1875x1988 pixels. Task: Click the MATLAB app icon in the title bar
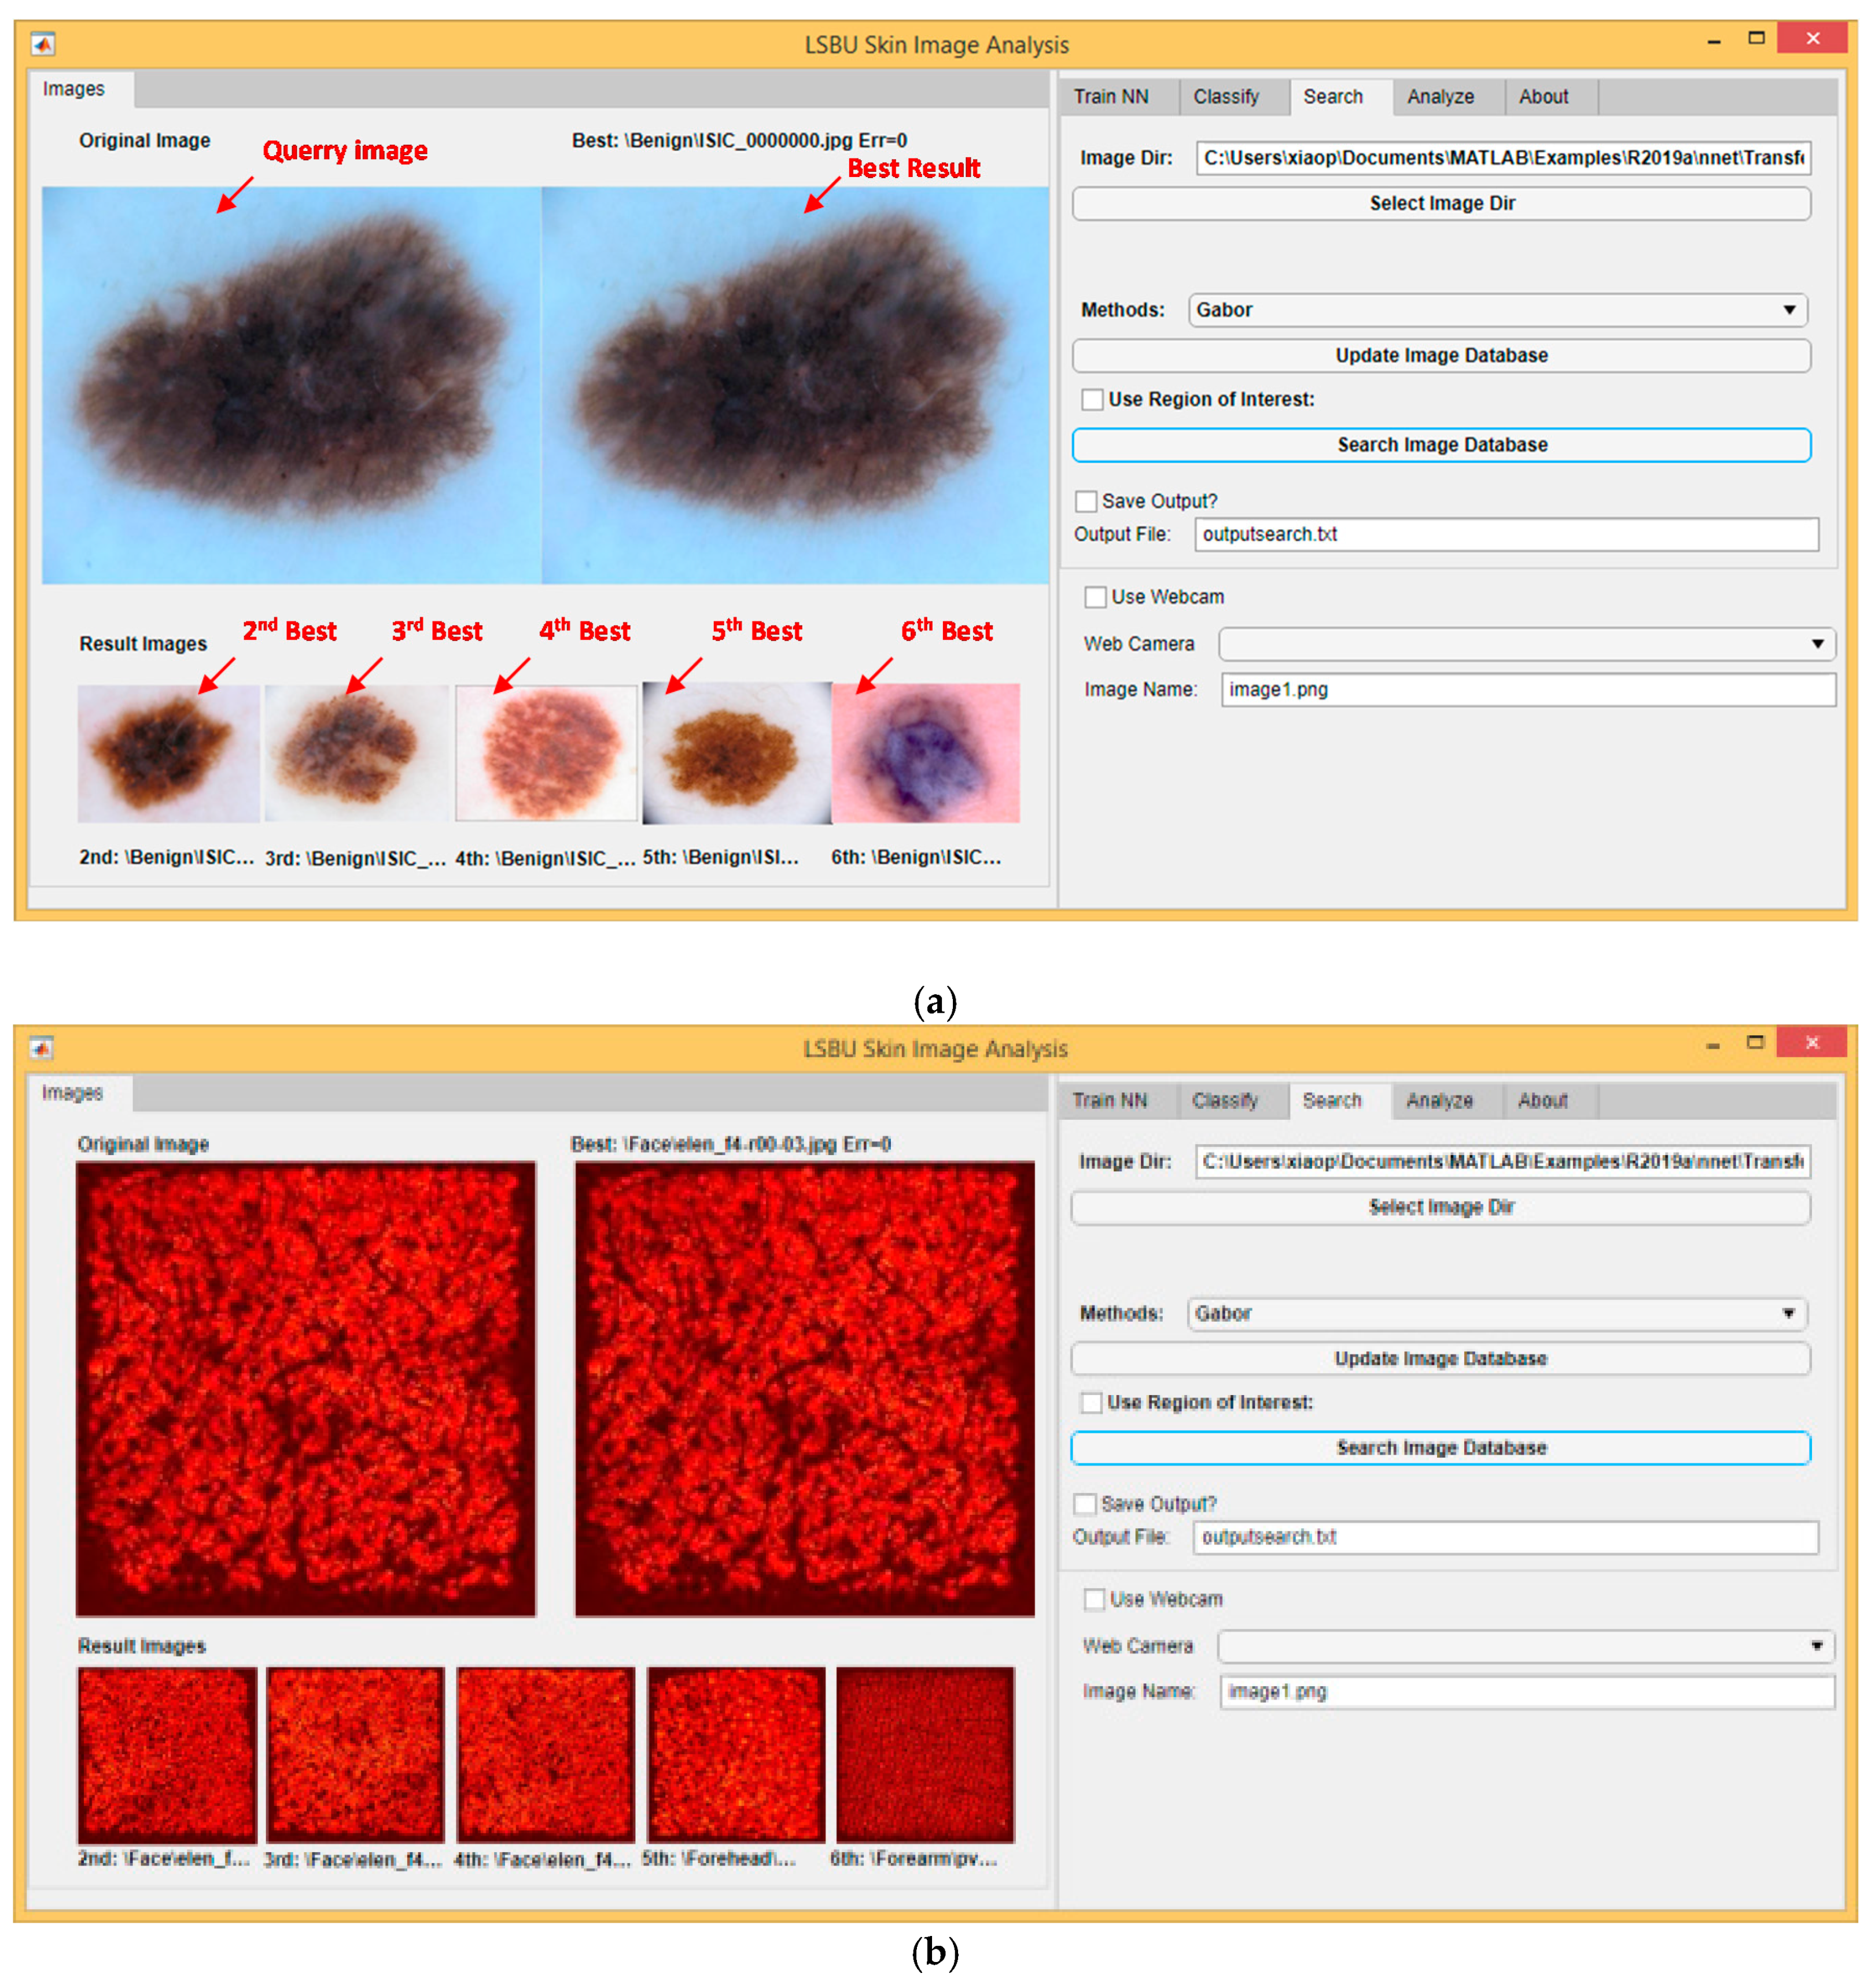[x=43, y=44]
